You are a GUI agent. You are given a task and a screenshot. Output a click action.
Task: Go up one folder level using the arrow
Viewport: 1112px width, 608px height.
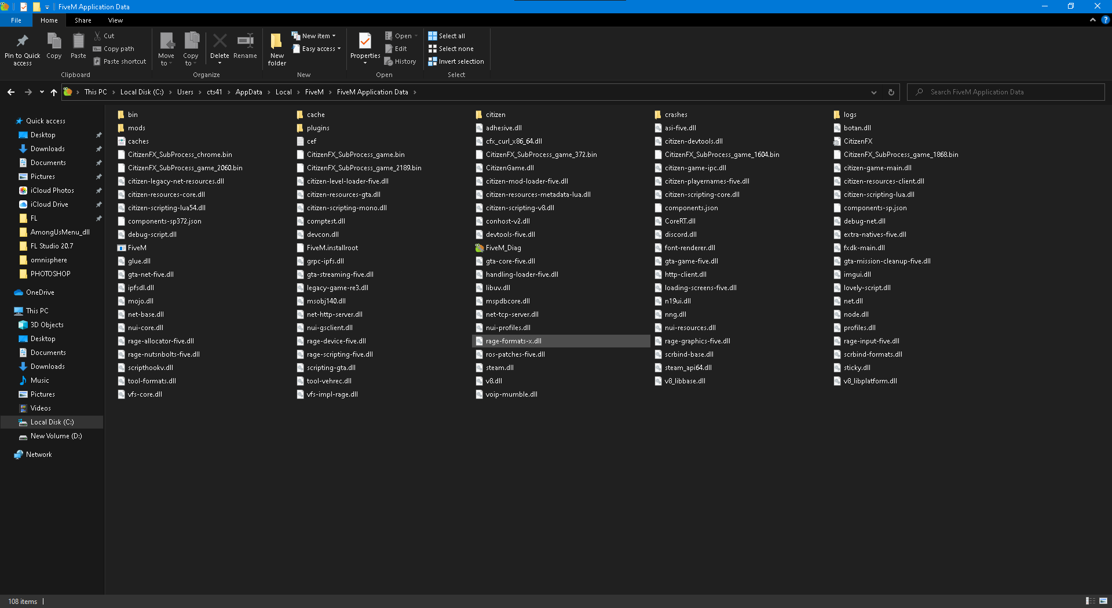point(54,92)
